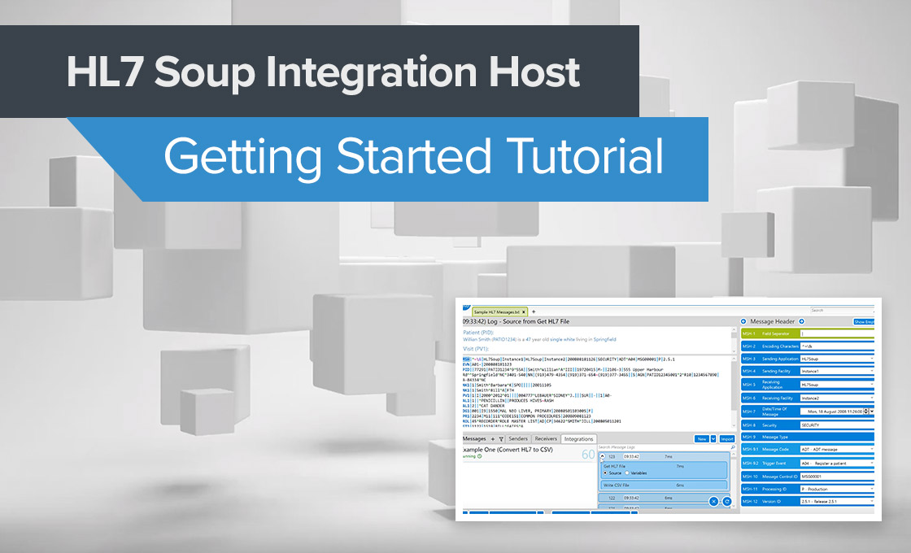
Task: Add a new document tab with plus
Action: [x=534, y=312]
